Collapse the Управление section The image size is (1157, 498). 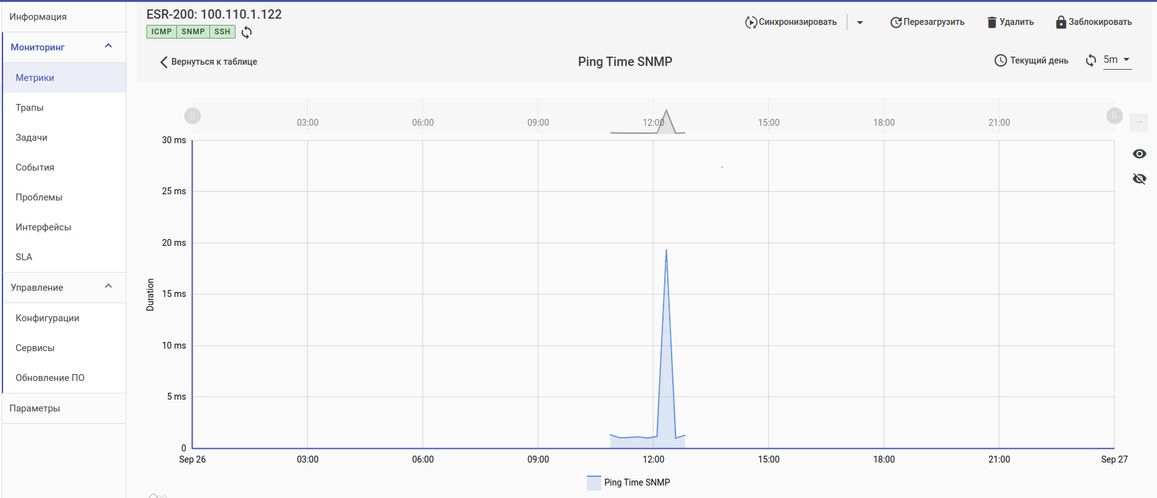click(x=108, y=286)
